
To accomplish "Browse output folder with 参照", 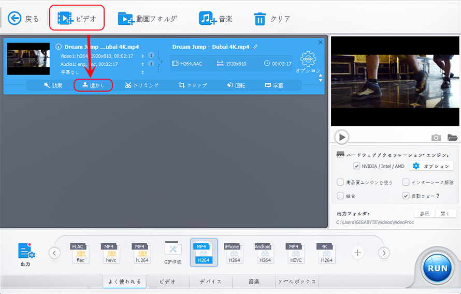I will (425, 214).
